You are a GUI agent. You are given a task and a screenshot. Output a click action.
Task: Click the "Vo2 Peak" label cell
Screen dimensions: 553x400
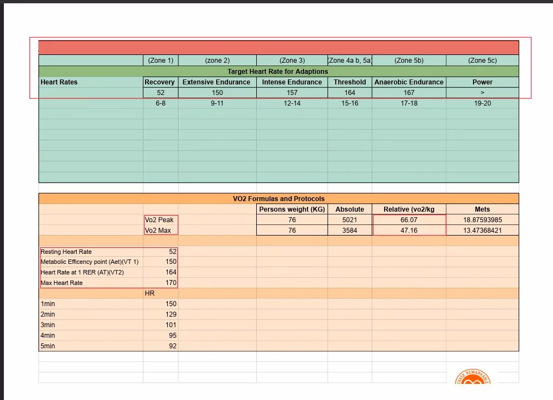click(161, 220)
